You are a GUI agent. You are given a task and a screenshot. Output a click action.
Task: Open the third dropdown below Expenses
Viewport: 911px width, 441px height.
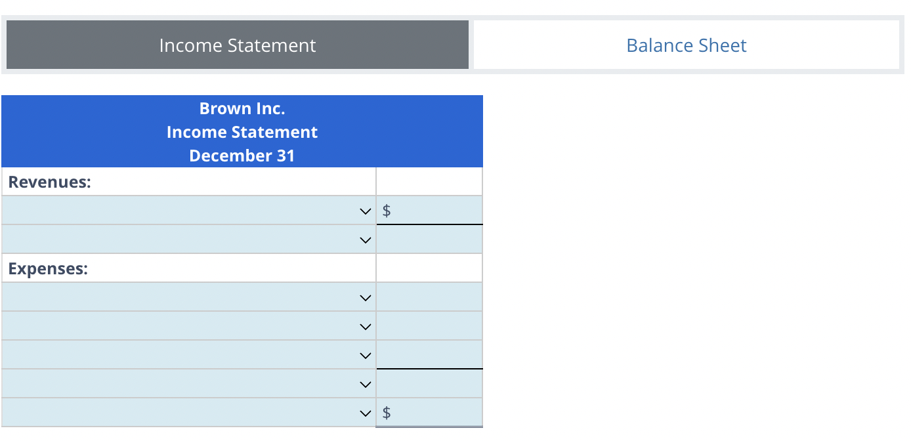click(188, 355)
